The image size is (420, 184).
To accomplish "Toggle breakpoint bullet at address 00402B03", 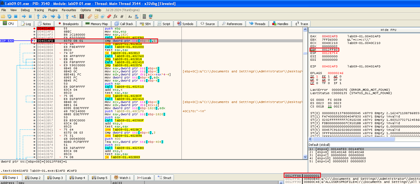I will [34, 47].
